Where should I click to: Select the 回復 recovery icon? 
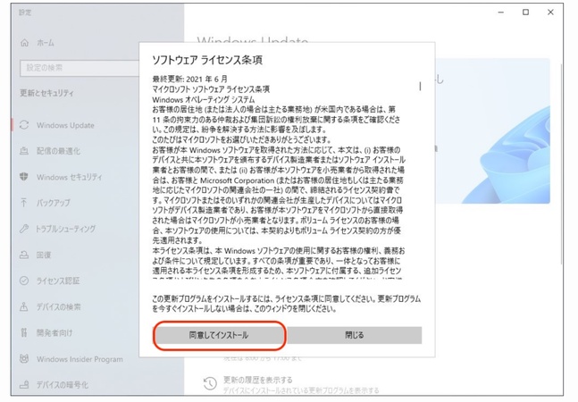[24, 255]
